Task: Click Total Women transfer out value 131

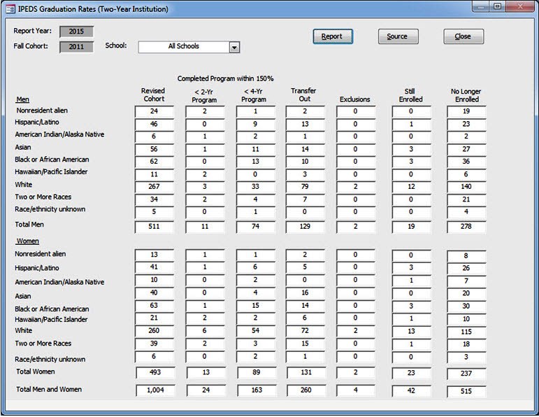Action: (x=306, y=372)
